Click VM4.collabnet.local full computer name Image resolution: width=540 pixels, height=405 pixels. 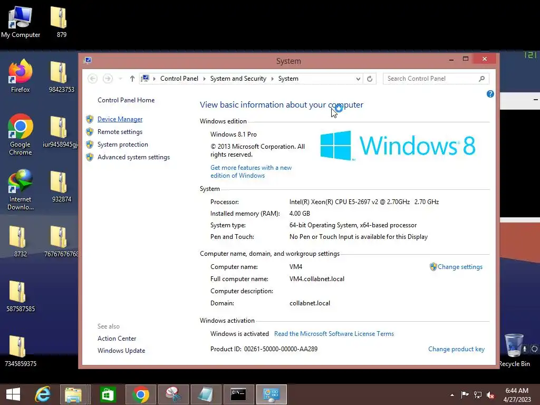pos(317,279)
